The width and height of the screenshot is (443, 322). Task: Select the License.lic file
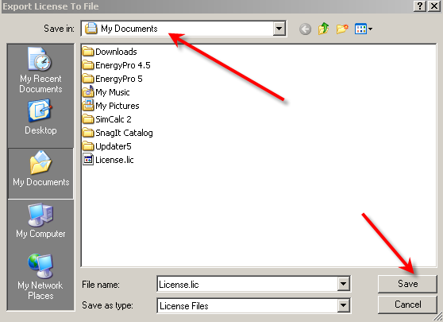tap(108, 160)
